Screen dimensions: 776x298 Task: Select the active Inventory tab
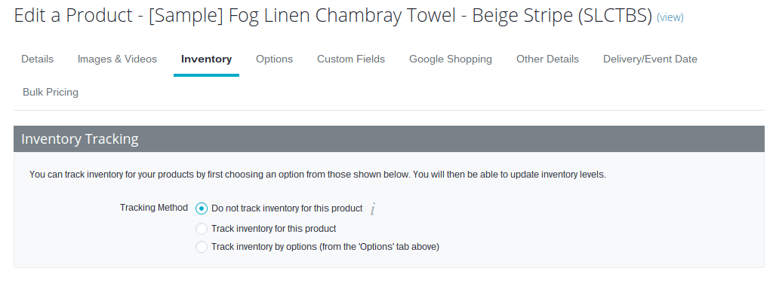(x=206, y=59)
